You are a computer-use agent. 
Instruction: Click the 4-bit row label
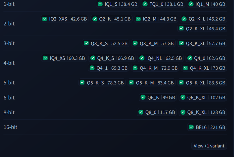(9, 63)
